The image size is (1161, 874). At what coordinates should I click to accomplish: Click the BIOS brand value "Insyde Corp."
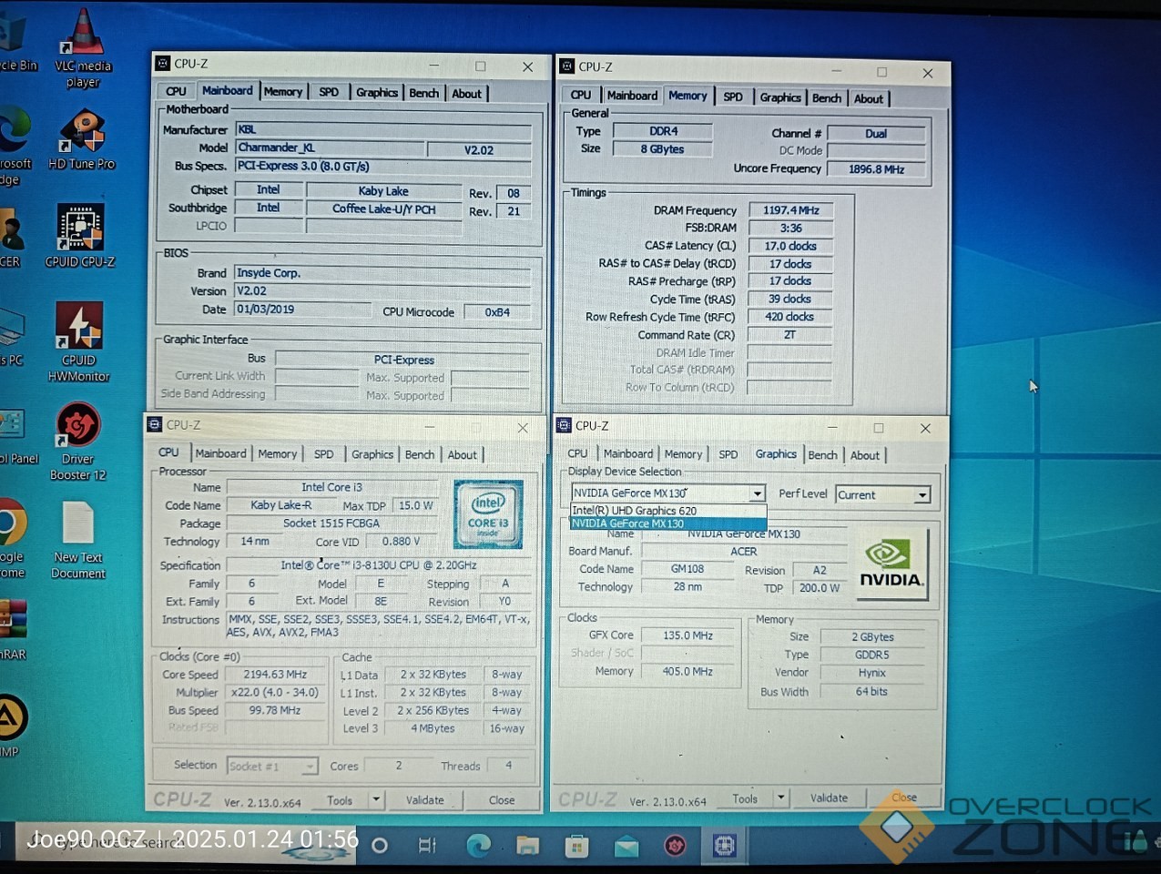pos(382,273)
